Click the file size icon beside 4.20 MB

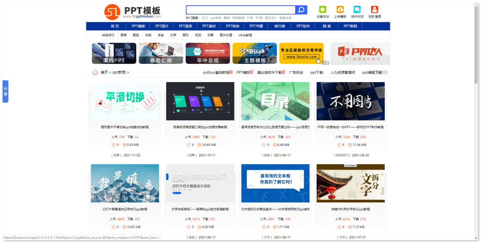click(x=200, y=227)
